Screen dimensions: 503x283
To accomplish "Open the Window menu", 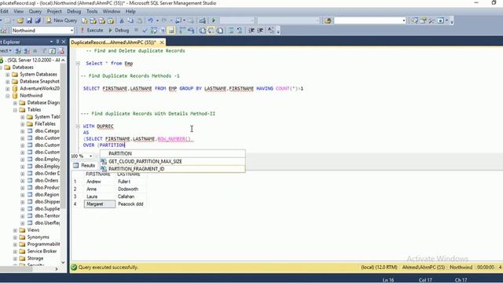I will pos(112,11).
